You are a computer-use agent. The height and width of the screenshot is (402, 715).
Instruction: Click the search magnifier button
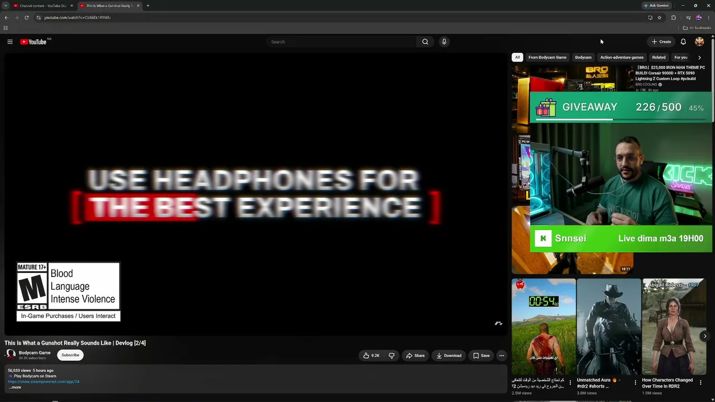click(425, 42)
